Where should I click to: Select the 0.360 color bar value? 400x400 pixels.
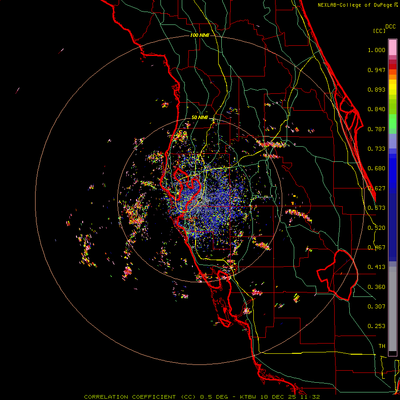(376, 287)
